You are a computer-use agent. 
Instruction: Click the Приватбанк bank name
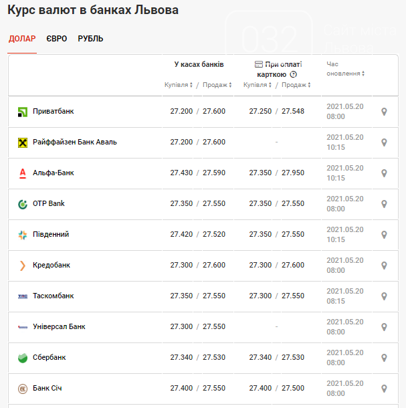pos(53,112)
